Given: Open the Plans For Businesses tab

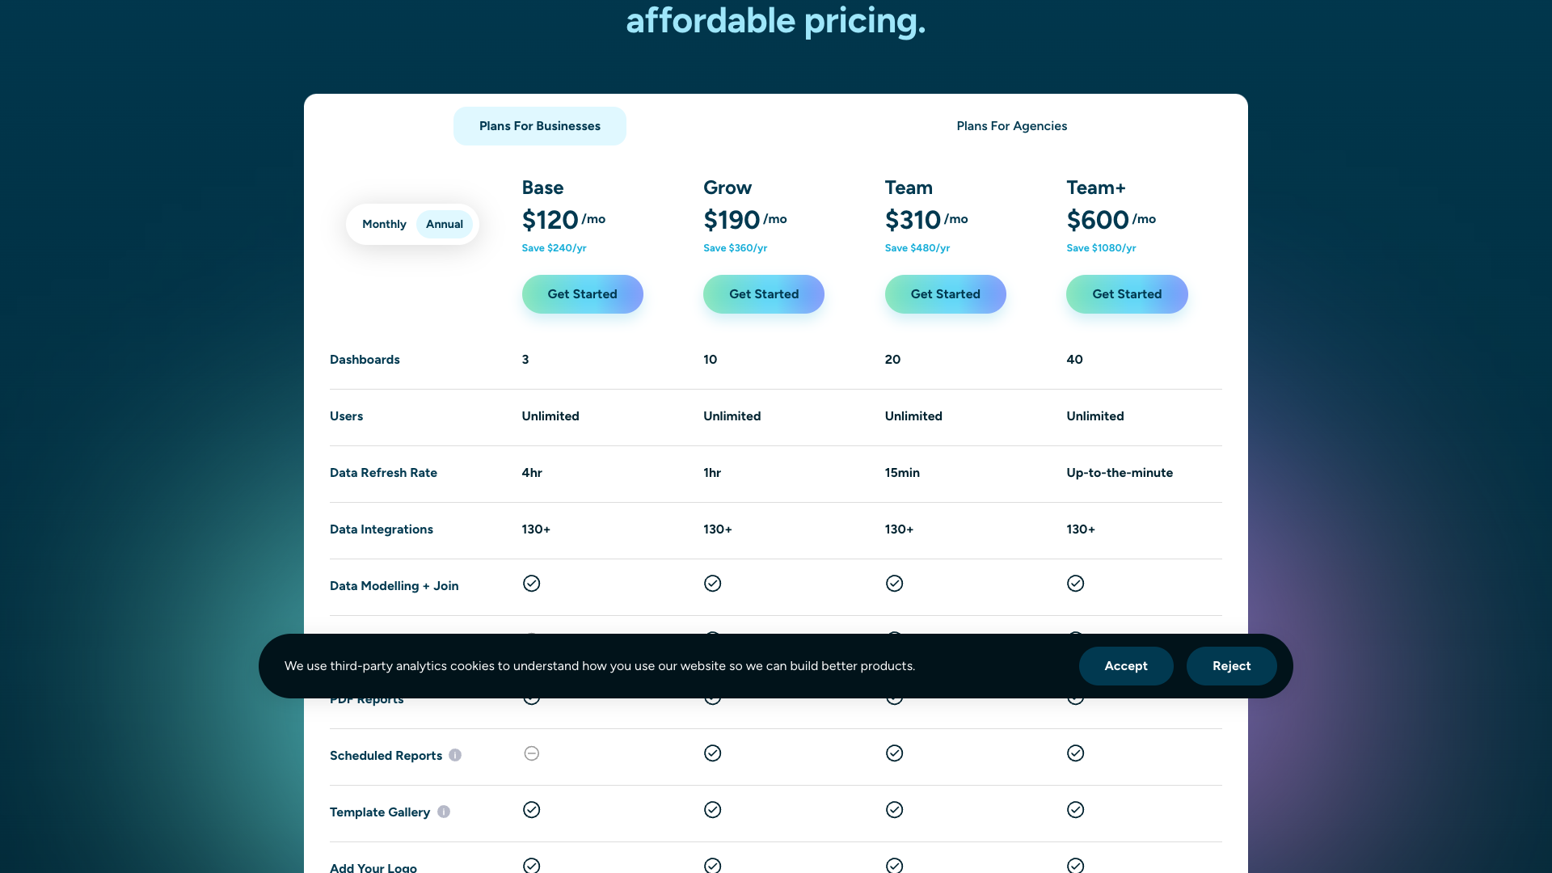Looking at the screenshot, I should click(539, 125).
